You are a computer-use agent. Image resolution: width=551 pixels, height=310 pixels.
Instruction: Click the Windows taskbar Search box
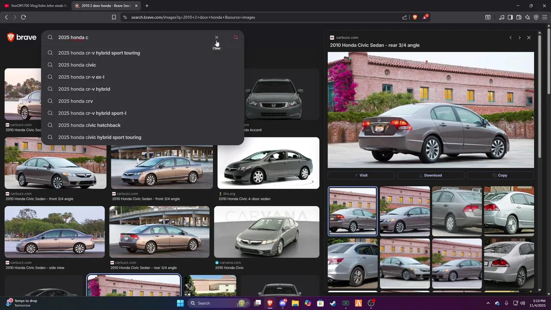click(220, 303)
